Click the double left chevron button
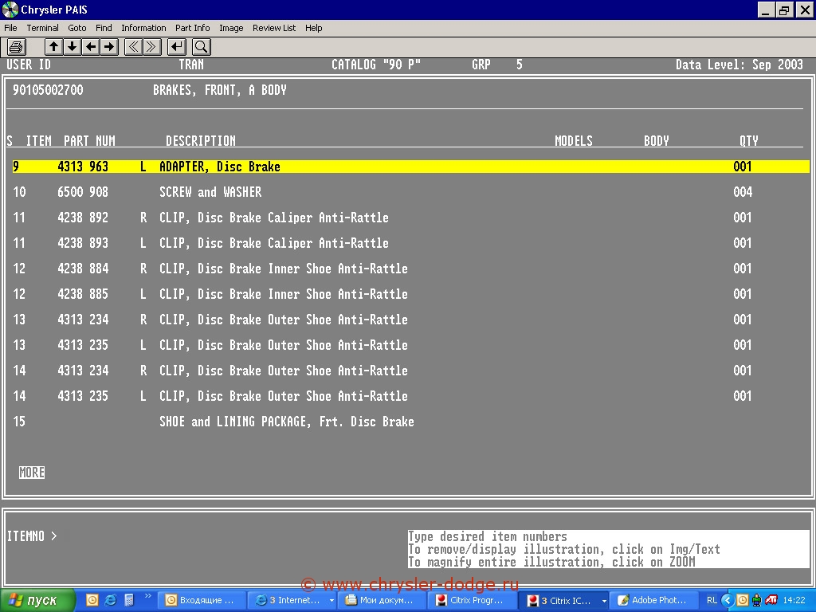Viewport: 816px width, 612px height. 134,47
